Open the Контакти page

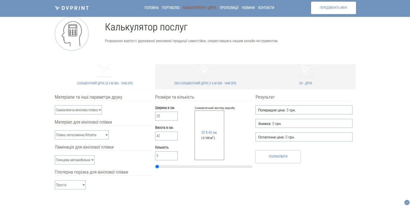266,8
